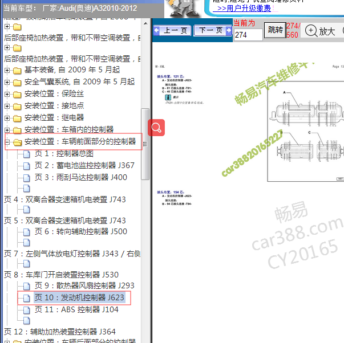This screenshot has width=344, height=343.
Task: Click the next page button 下一页
Action: (213, 30)
